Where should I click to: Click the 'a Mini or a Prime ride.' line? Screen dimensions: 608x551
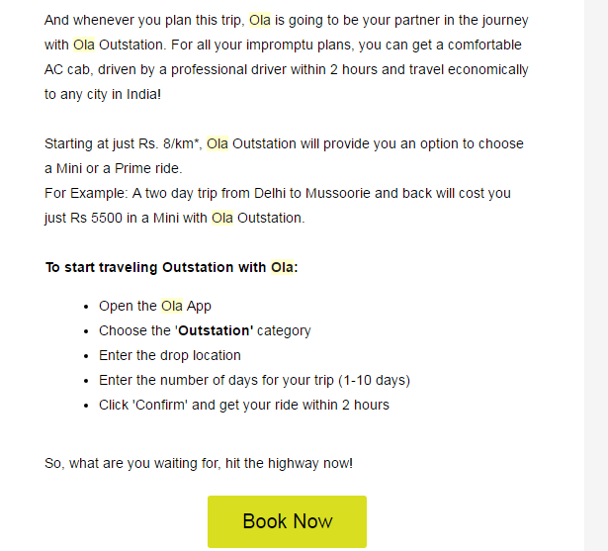[114, 168]
